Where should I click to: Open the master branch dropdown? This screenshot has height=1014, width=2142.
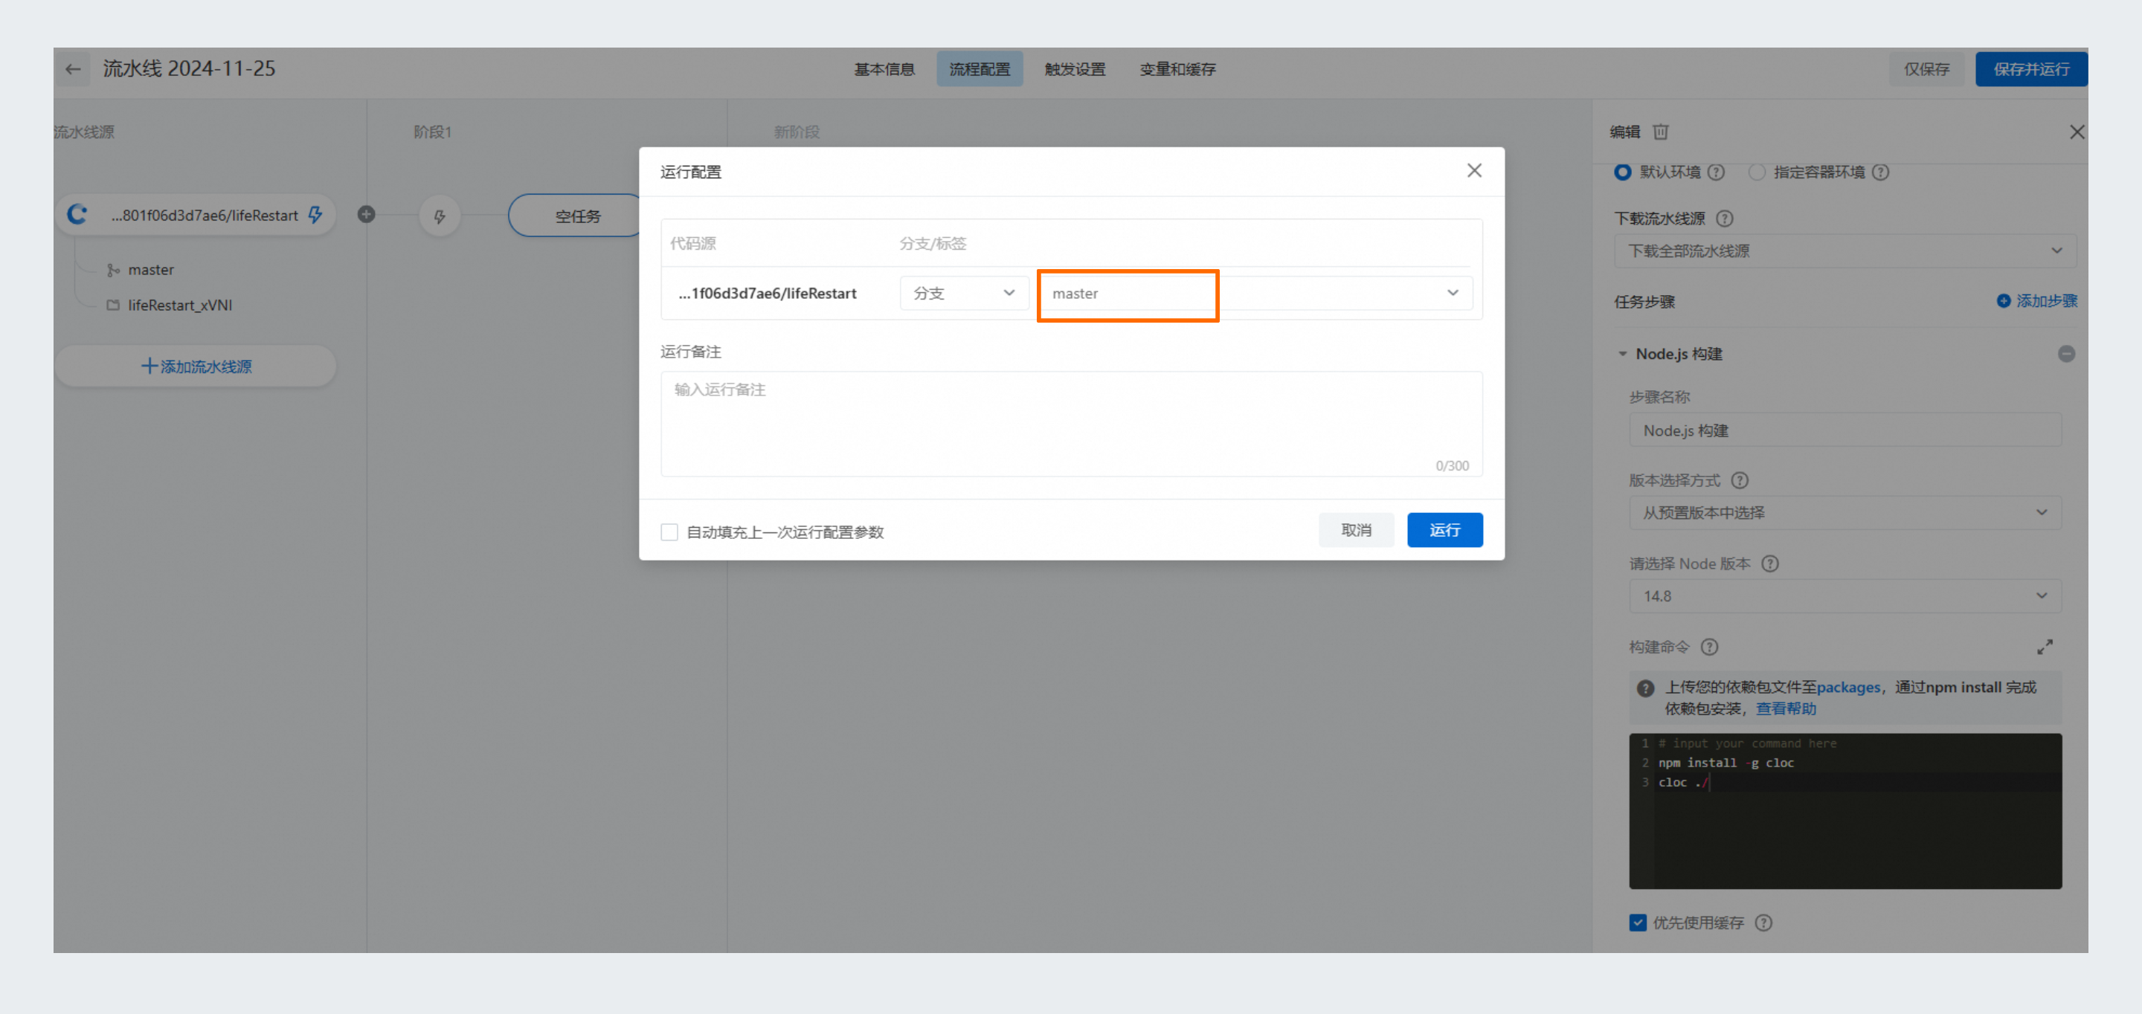(x=1255, y=294)
